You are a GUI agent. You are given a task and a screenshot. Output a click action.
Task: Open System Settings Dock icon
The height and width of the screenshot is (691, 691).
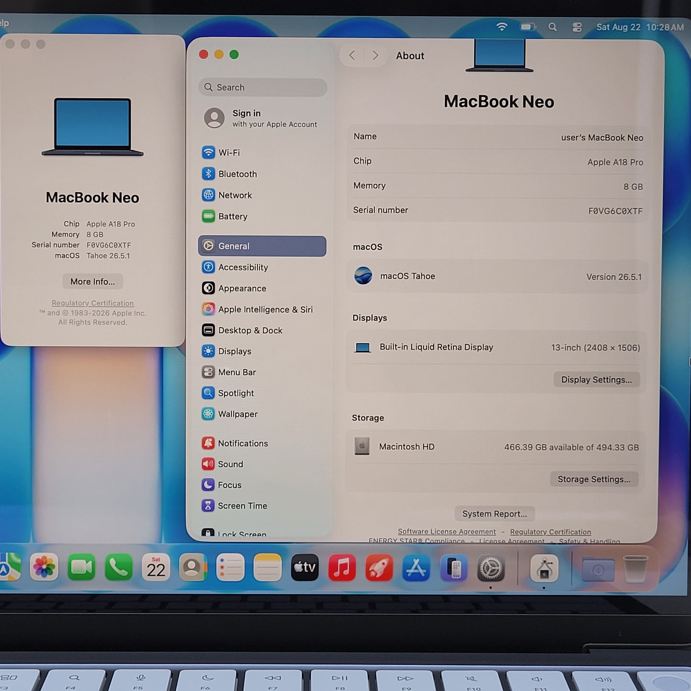[491, 568]
